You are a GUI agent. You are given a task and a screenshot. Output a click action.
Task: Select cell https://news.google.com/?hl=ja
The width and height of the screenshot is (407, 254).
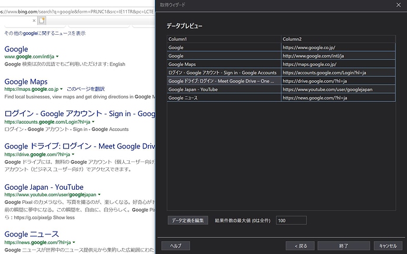coord(338,98)
